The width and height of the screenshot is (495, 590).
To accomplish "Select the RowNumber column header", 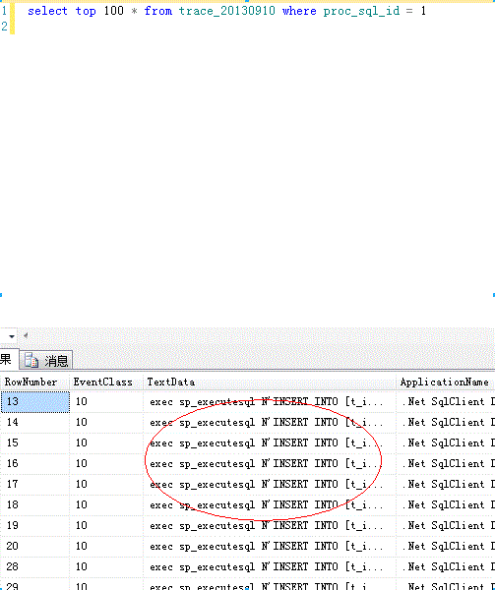I will coord(34,382).
